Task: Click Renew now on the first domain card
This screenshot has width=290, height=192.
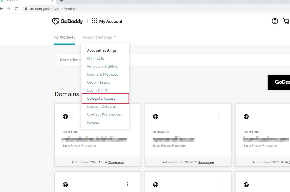Action: pos(116,162)
